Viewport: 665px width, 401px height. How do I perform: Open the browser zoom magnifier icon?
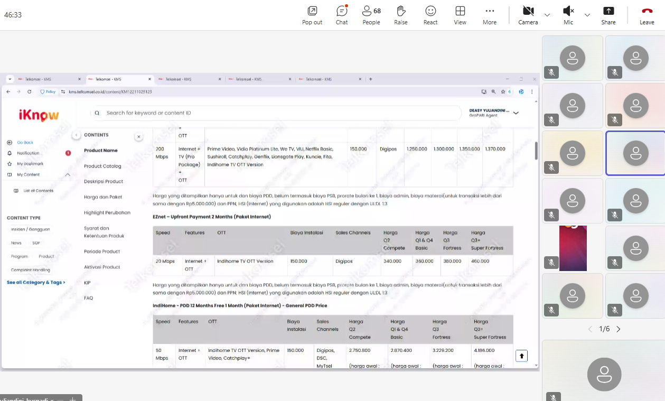(x=493, y=91)
